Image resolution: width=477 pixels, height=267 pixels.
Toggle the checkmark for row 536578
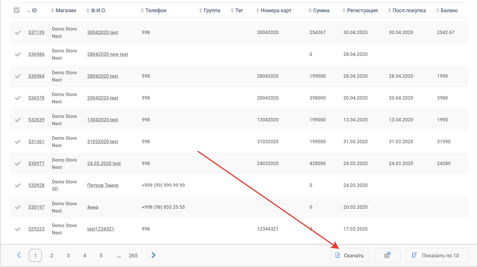point(18,98)
